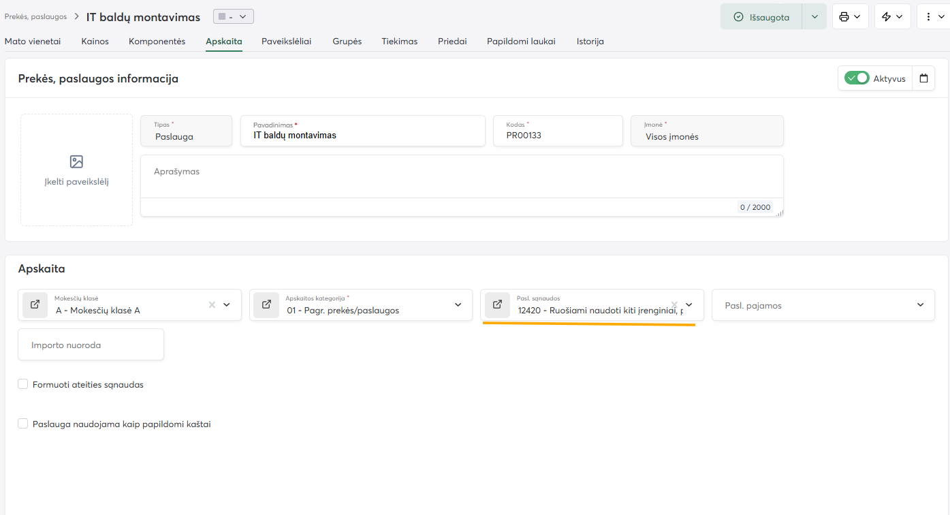Expand the arrow next to Išsaugota
Screen dimensions: 950x515
[x=814, y=17]
